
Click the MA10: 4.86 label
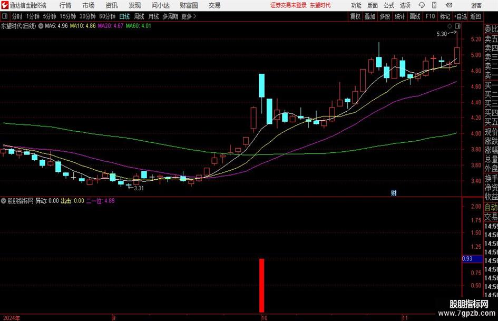(x=83, y=26)
